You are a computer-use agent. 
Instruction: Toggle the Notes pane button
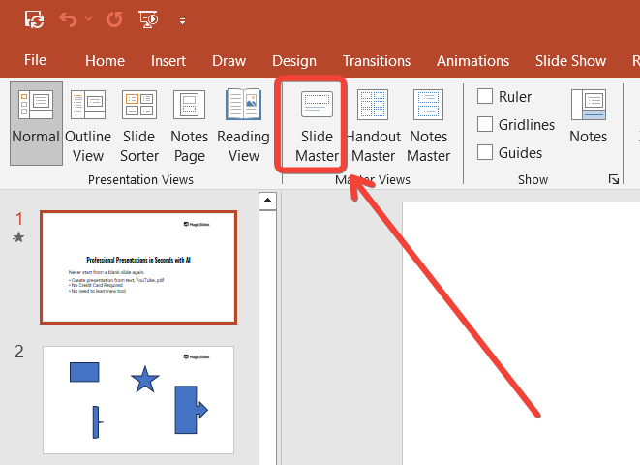[588, 116]
